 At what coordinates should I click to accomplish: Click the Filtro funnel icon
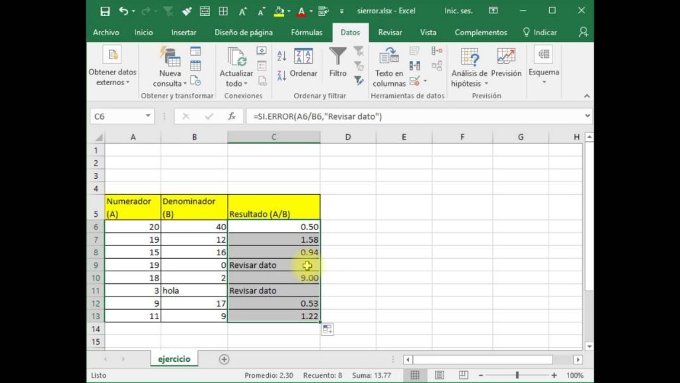[x=337, y=62]
